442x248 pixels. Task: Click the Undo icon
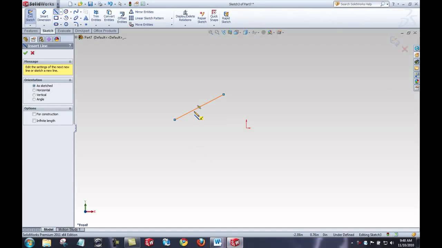click(x=110, y=4)
